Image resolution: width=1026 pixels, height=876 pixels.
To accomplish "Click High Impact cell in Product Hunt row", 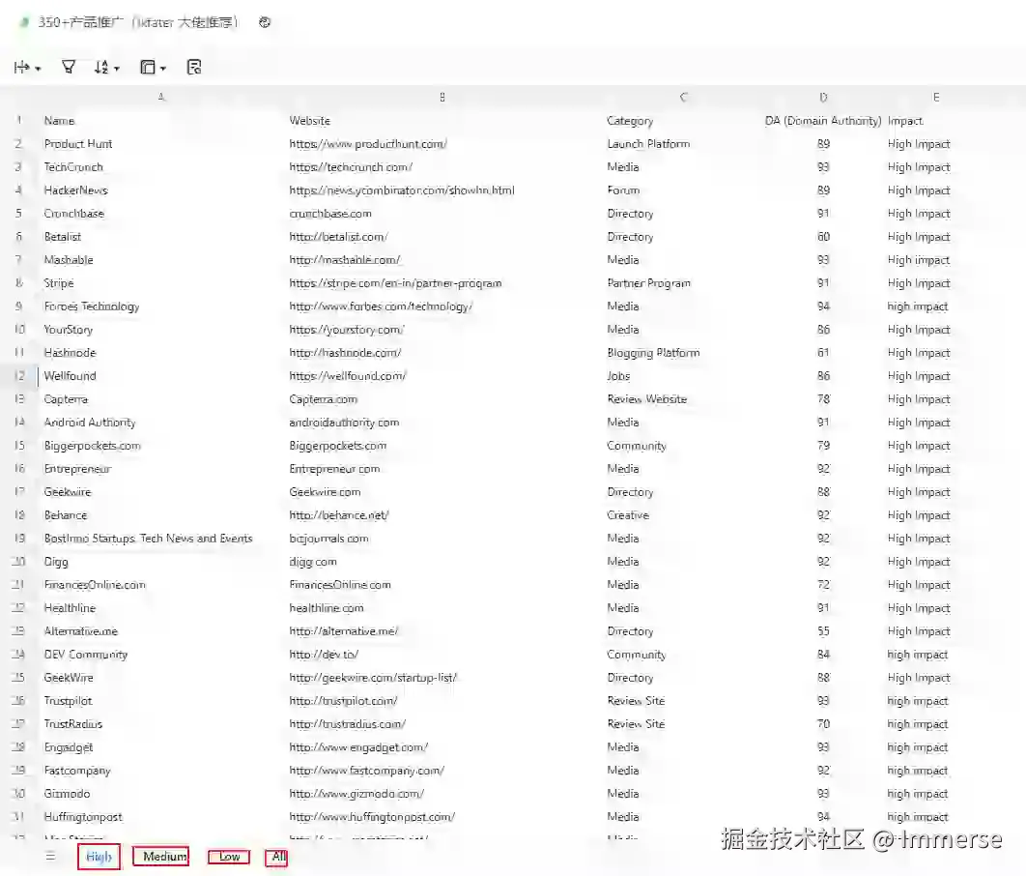I will [919, 143].
